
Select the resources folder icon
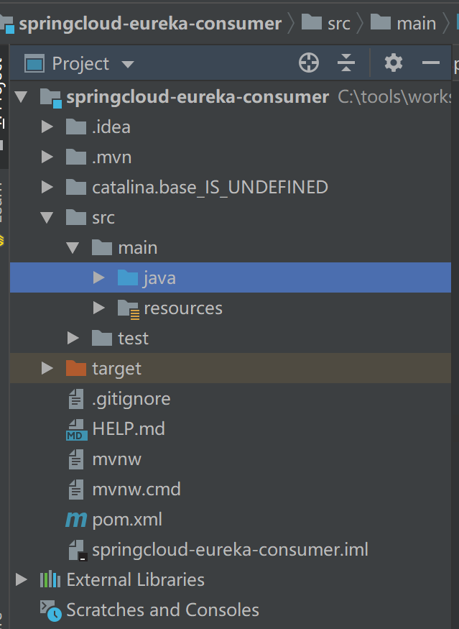(129, 309)
